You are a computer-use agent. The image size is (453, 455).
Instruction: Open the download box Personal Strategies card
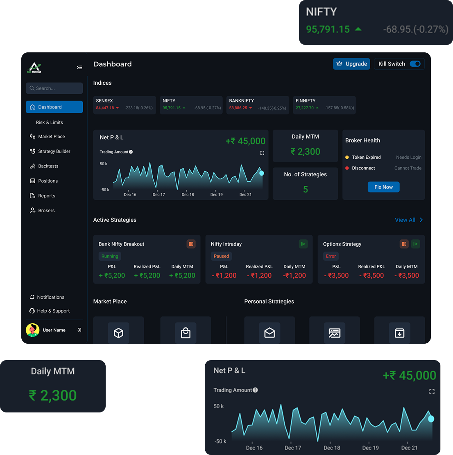(x=399, y=333)
